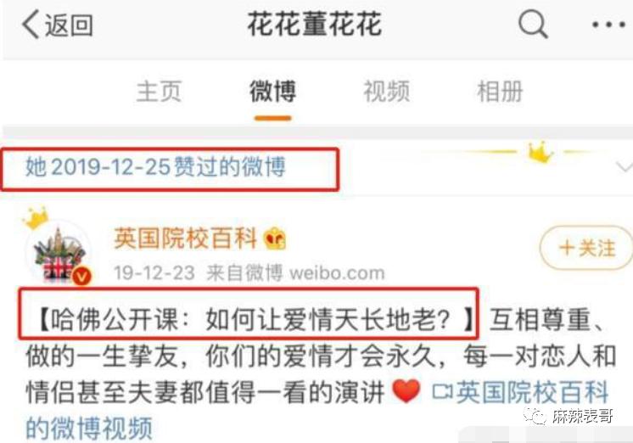
Task: Tap the red heart emoji in post
Action: click(406, 391)
